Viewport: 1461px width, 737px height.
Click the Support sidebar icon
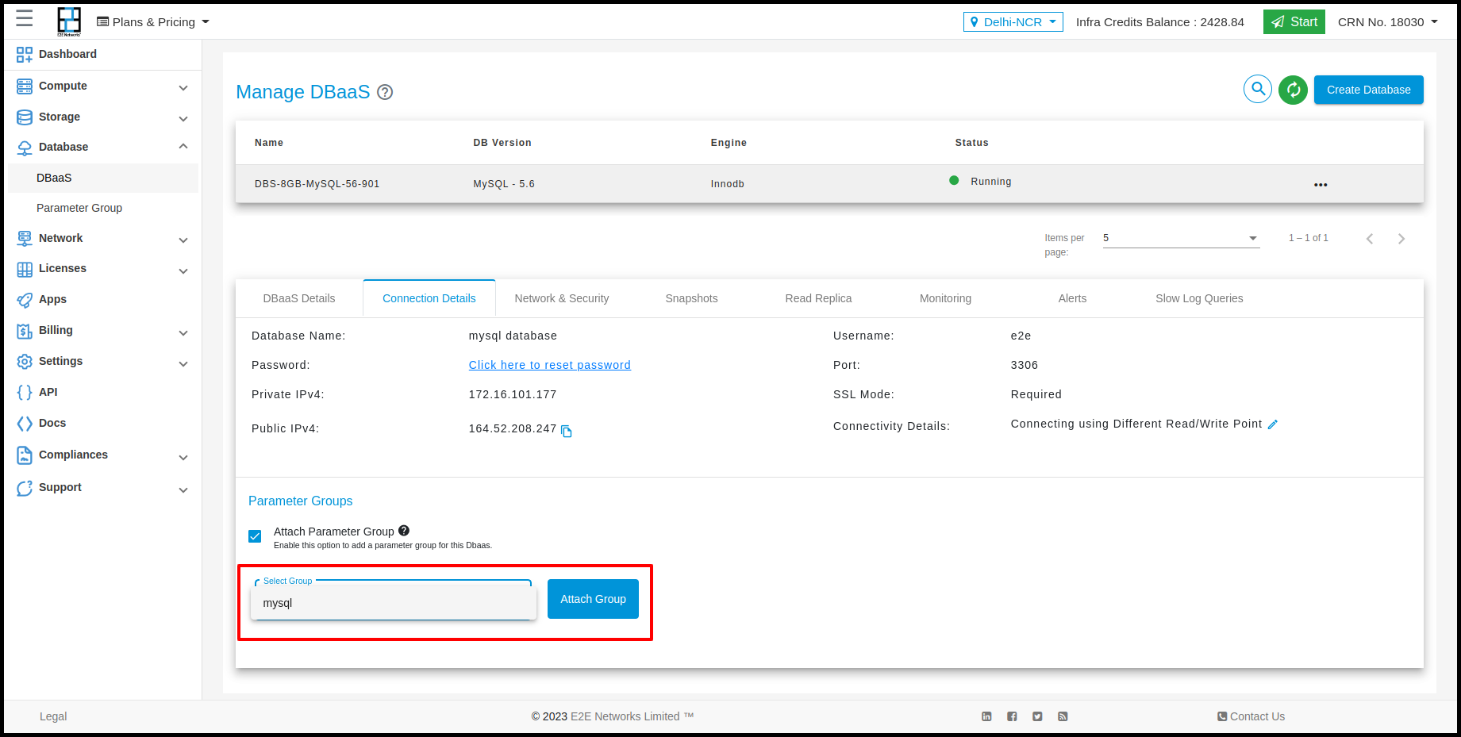point(25,488)
